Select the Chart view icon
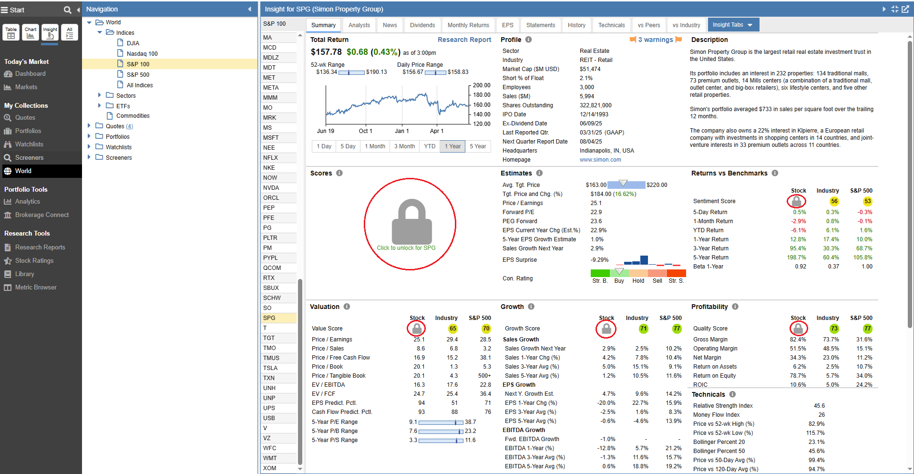914x474 pixels. coord(31,32)
